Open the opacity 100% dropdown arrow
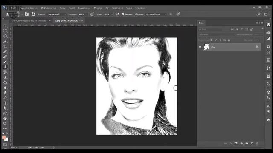Screen dimensions: 273x153 (x=87, y=14)
